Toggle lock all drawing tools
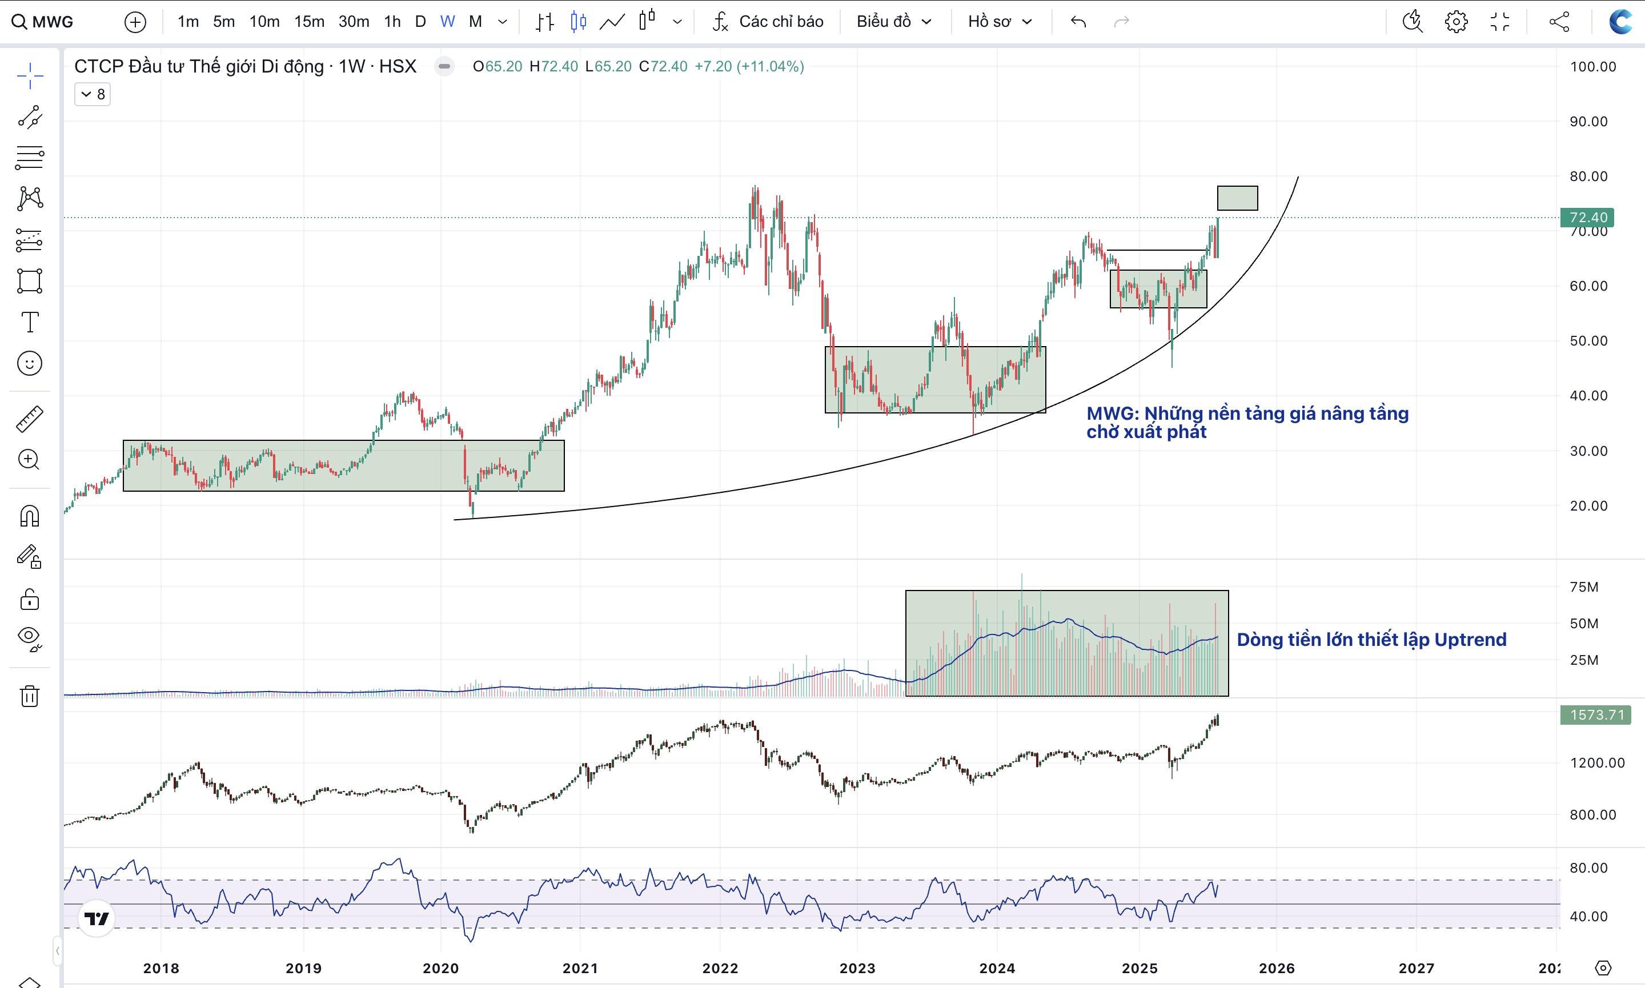This screenshot has width=1645, height=988. (30, 599)
